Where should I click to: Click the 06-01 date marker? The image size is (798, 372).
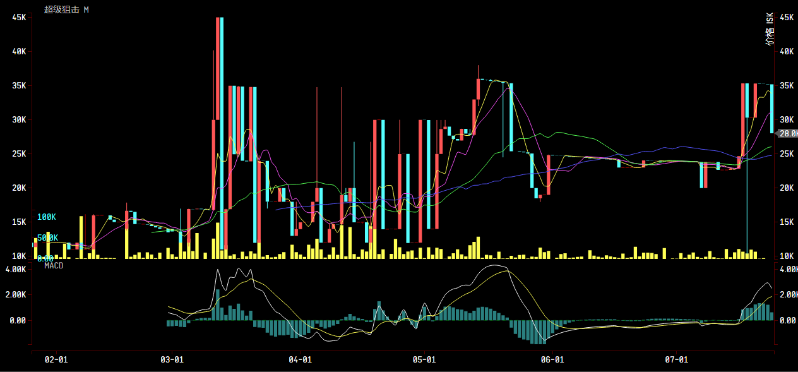pyautogui.click(x=552, y=360)
